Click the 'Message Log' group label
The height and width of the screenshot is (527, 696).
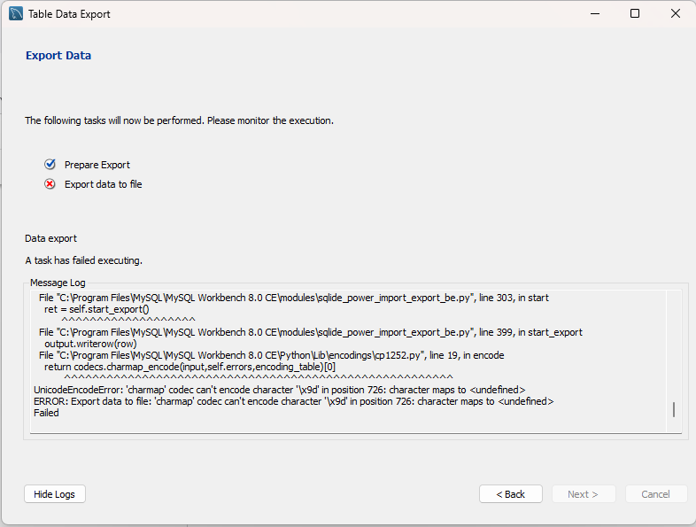click(58, 283)
